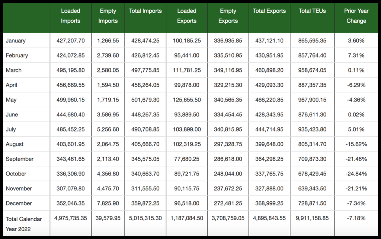
Task: Select the July total imports value 490,708.85
Action: click(145, 129)
